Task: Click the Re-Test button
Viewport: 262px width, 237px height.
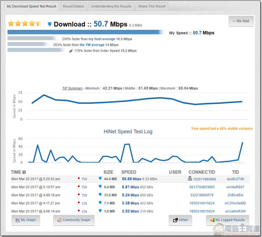Action: click(241, 21)
